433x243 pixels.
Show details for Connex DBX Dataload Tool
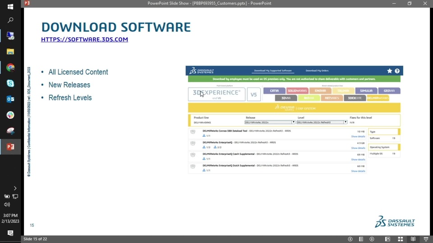coord(358,136)
